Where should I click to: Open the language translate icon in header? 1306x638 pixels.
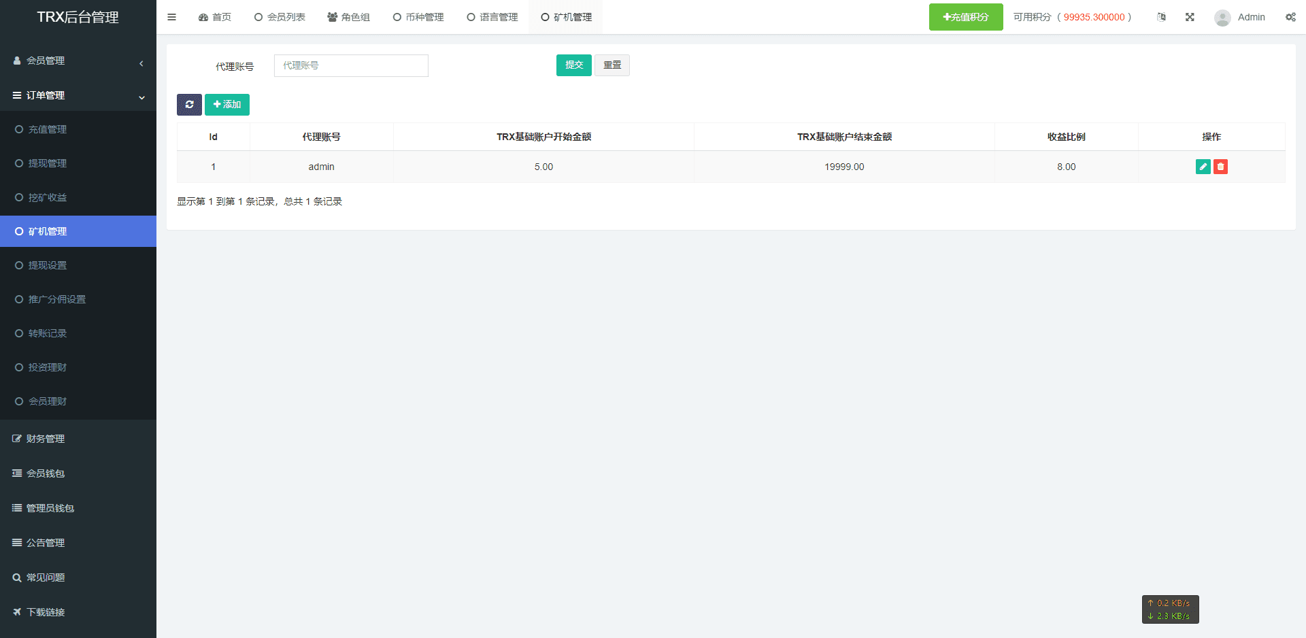pyautogui.click(x=1161, y=17)
